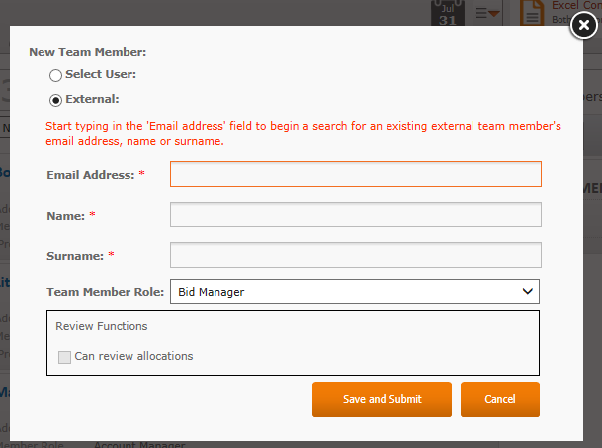Focus the Email Address input field
This screenshot has height=448, width=602.
tap(356, 174)
